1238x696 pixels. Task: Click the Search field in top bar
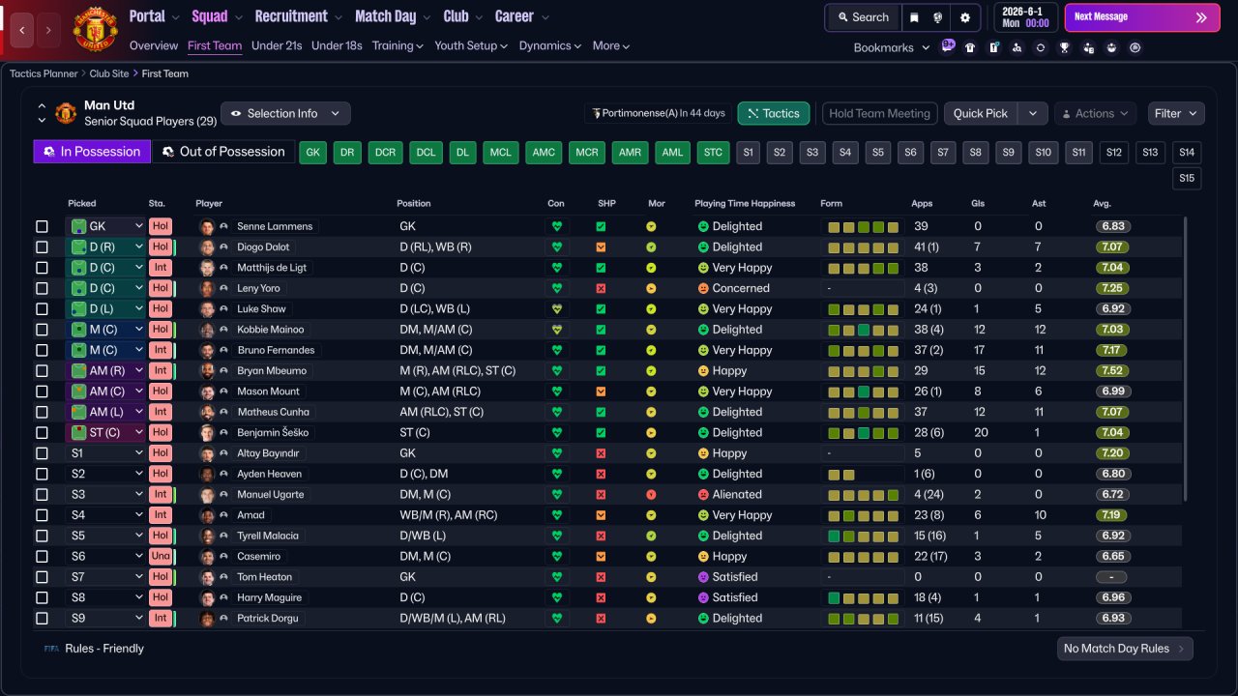[863, 17]
